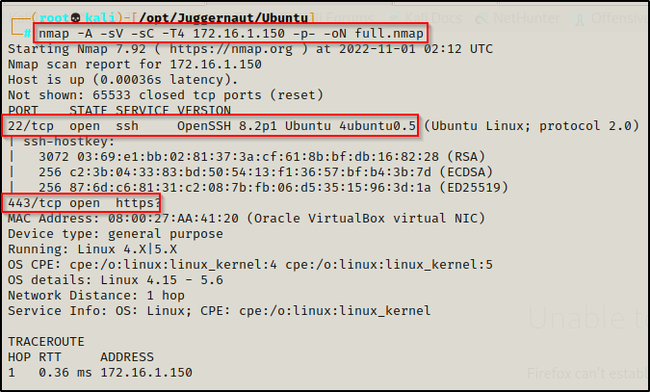Select the 443/tcp open https? line
This screenshot has width=650, height=392.
click(84, 203)
